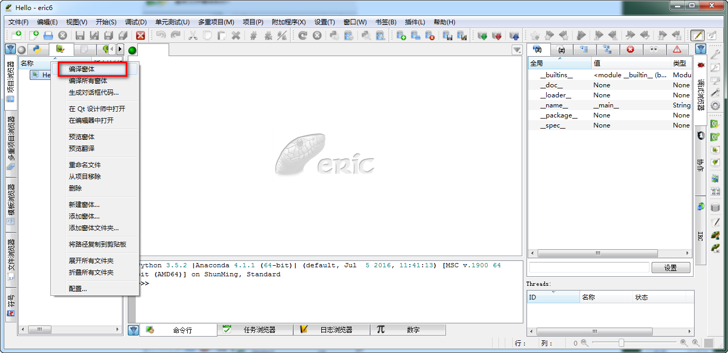
Task: Click the zoom slider handle in the status bar
Action: 621,343
